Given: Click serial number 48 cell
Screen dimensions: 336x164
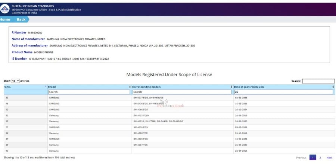Looking at the screenshot, I should (26, 104).
